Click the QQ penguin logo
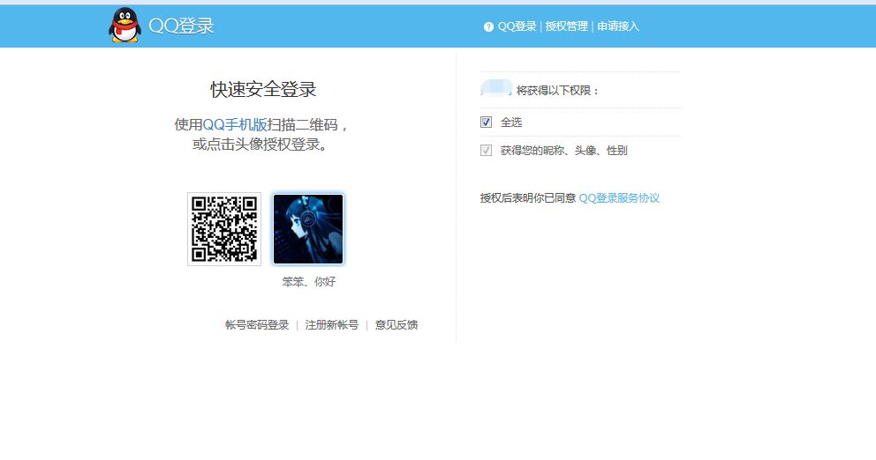This screenshot has height=460, width=876. click(125, 25)
